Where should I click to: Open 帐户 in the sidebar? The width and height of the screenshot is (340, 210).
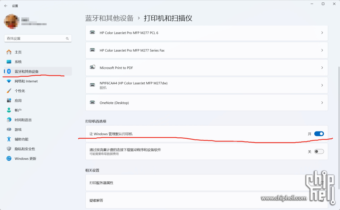coord(38,110)
